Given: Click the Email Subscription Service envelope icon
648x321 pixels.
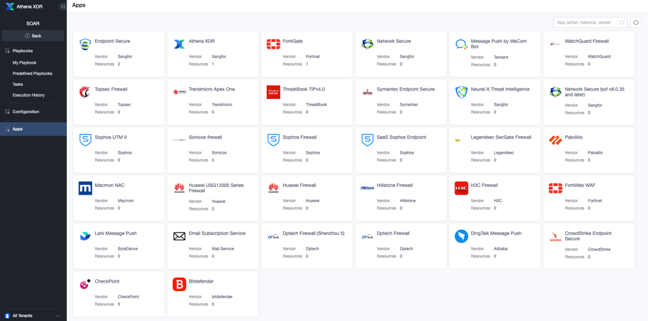Looking at the screenshot, I should click(x=179, y=236).
